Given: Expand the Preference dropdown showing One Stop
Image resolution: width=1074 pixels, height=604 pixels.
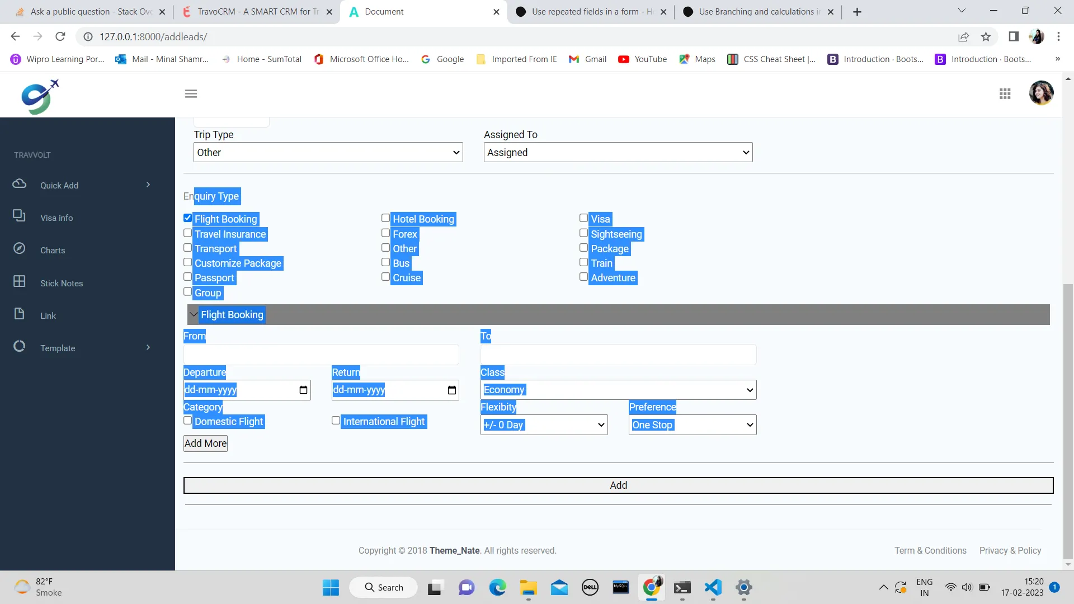Looking at the screenshot, I should pyautogui.click(x=692, y=424).
